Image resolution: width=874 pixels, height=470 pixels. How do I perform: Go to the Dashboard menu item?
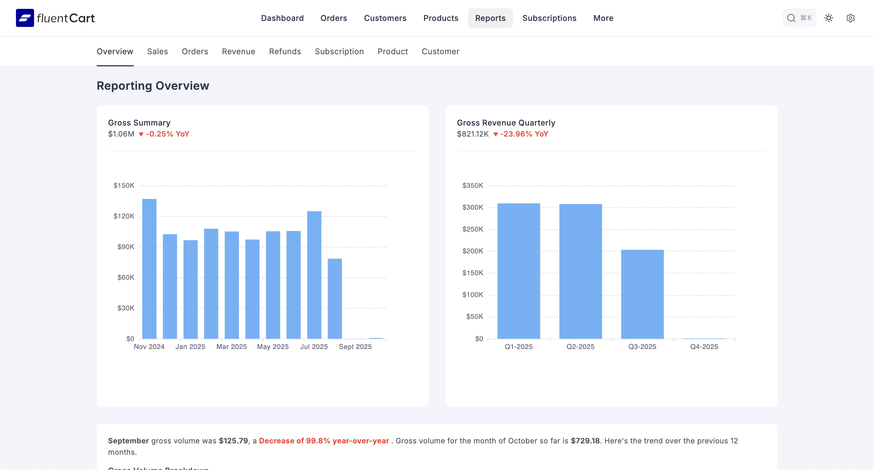(282, 18)
